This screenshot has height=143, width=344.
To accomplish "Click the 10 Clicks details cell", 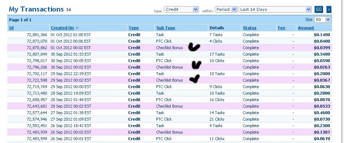I will coord(217,61).
